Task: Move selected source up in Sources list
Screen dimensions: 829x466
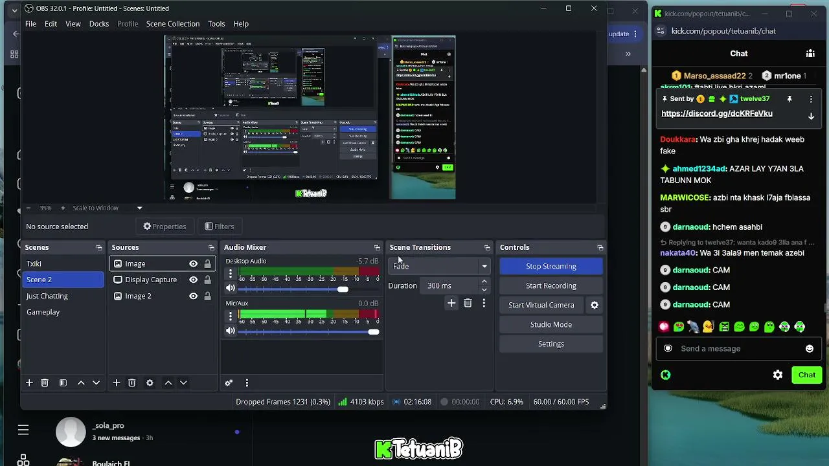Action: (x=168, y=383)
